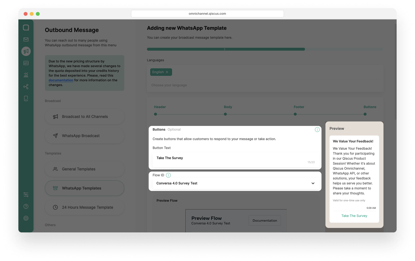Click the 'We Value Your Feedback!' preview header

[353, 141]
